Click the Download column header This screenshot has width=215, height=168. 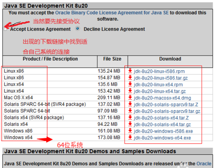coord(170,59)
